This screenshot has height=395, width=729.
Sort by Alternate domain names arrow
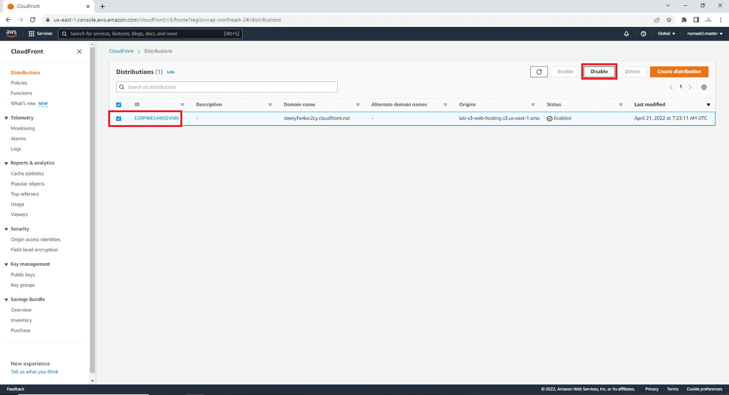click(x=445, y=105)
